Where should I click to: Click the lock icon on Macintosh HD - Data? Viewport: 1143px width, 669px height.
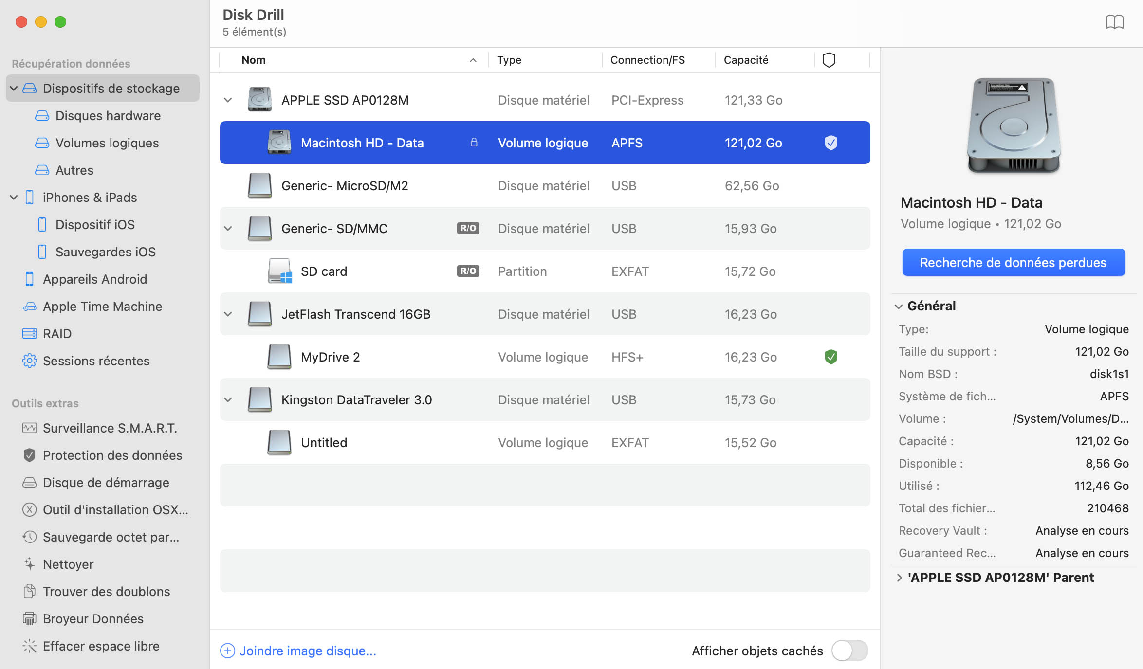(x=474, y=143)
